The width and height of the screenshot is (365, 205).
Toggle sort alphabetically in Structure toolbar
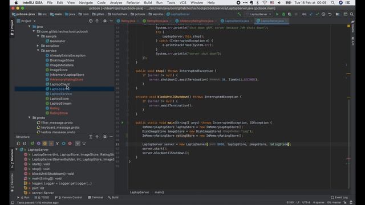[25, 143]
